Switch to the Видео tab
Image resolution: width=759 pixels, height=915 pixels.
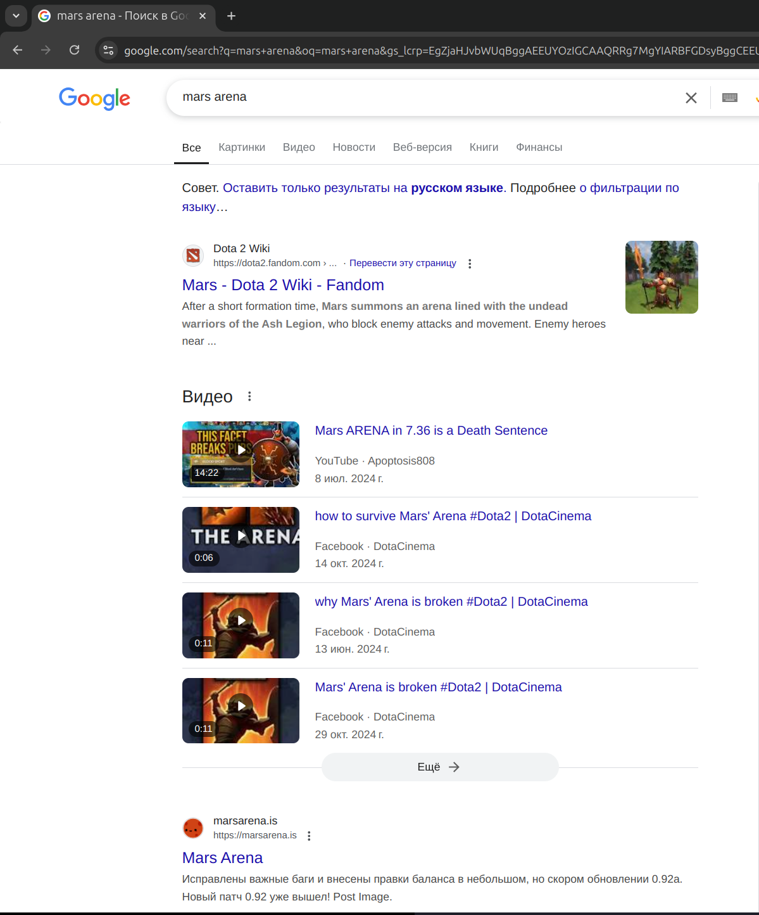(299, 148)
